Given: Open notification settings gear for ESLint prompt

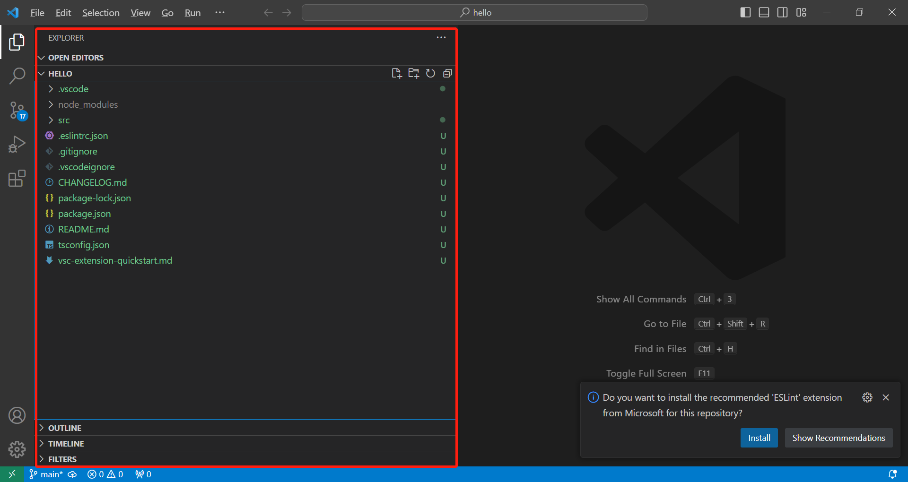Looking at the screenshot, I should tap(867, 397).
